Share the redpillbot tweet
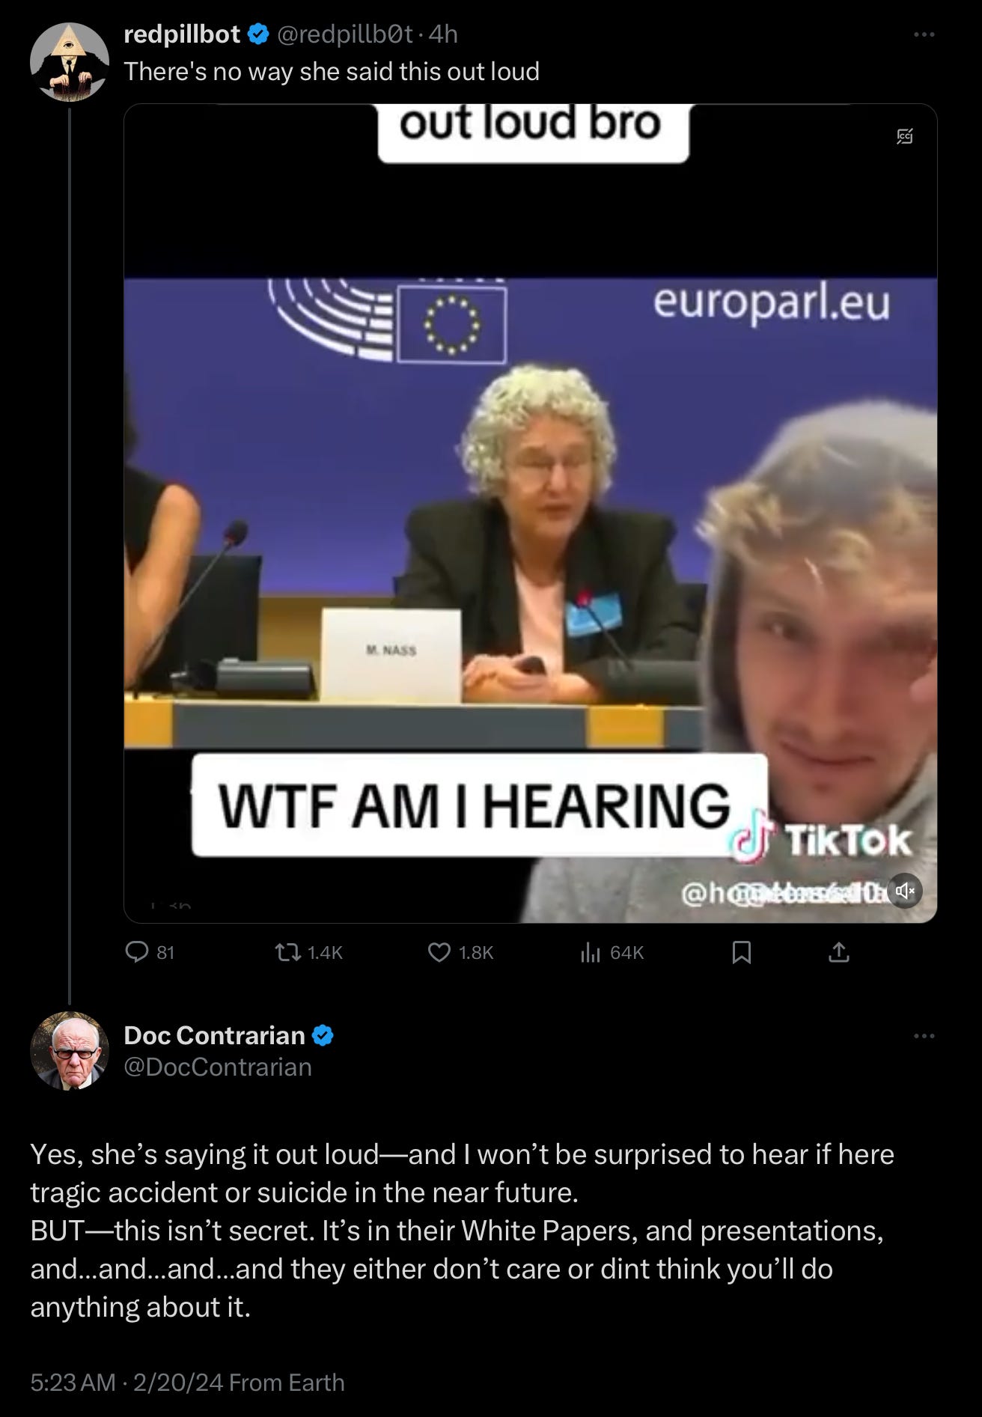Viewport: 982px width, 1417px height. tap(839, 952)
